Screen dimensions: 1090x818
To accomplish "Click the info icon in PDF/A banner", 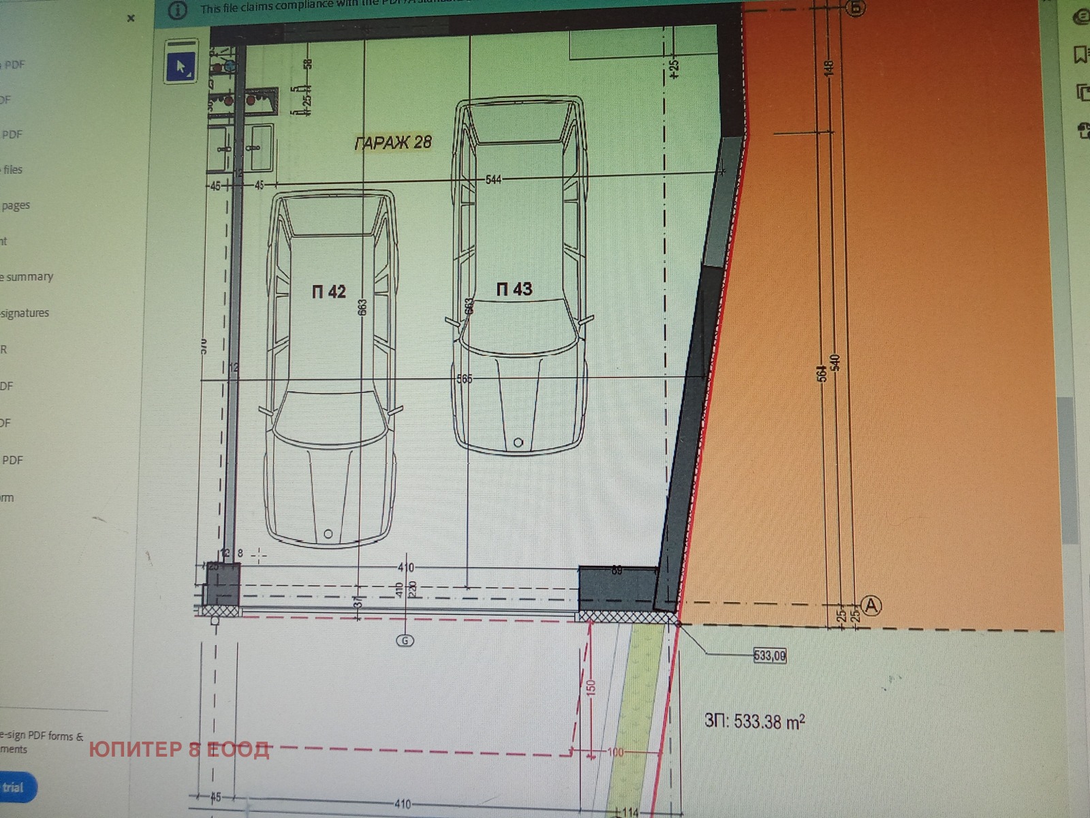I will click(177, 10).
